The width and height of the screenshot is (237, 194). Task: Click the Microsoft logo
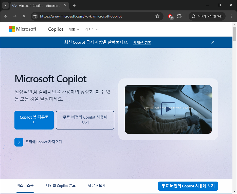click(23, 29)
